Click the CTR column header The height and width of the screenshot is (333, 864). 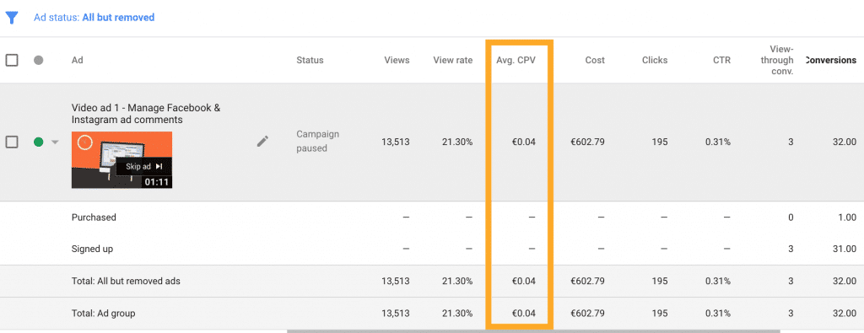[x=721, y=60]
